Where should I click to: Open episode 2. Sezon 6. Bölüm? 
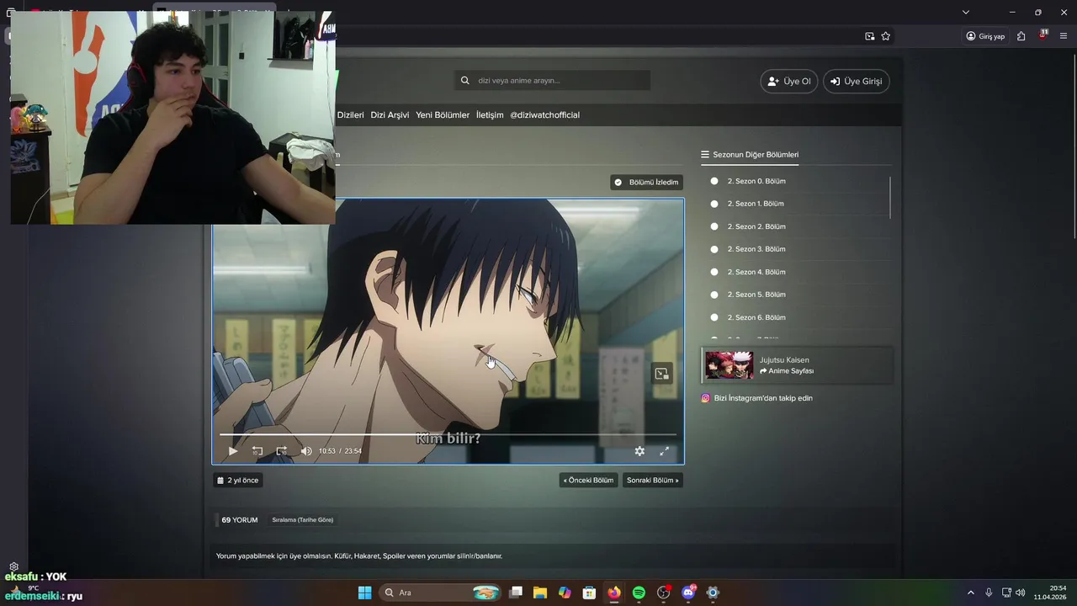[756, 317]
